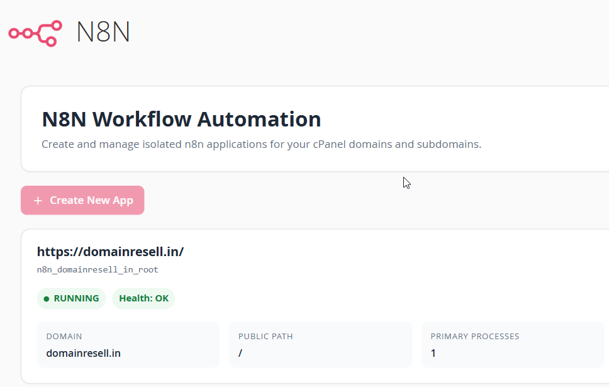Select the n8n_domainresell_in_root app name
This screenshot has width=609, height=387.
coord(98,270)
